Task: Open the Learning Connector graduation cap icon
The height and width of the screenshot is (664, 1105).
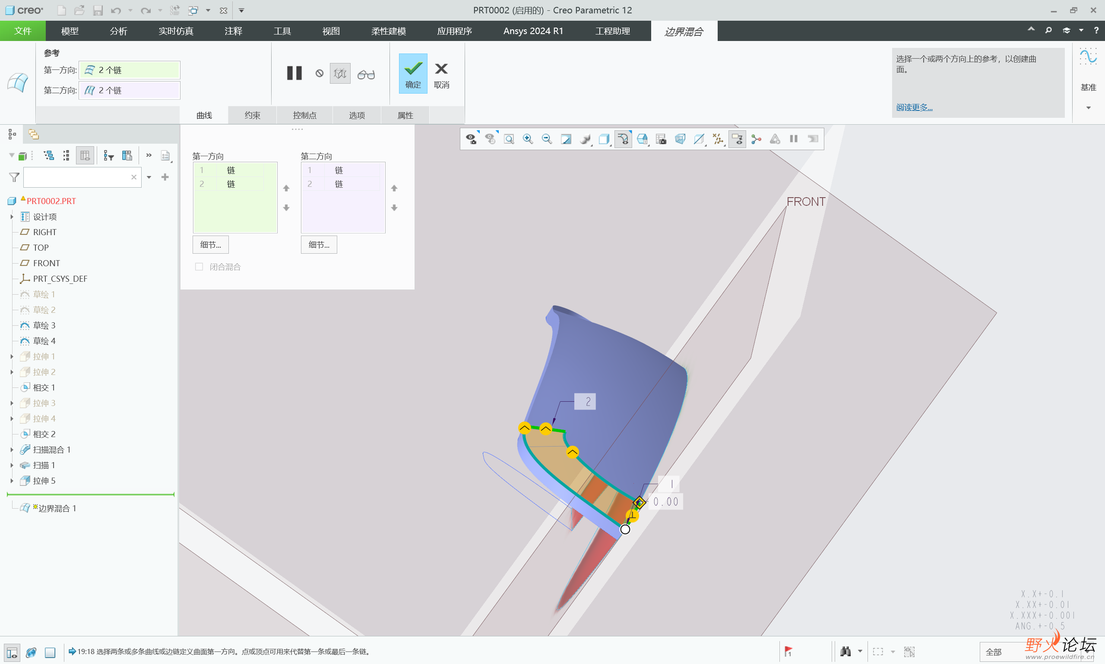Action: [1067, 31]
